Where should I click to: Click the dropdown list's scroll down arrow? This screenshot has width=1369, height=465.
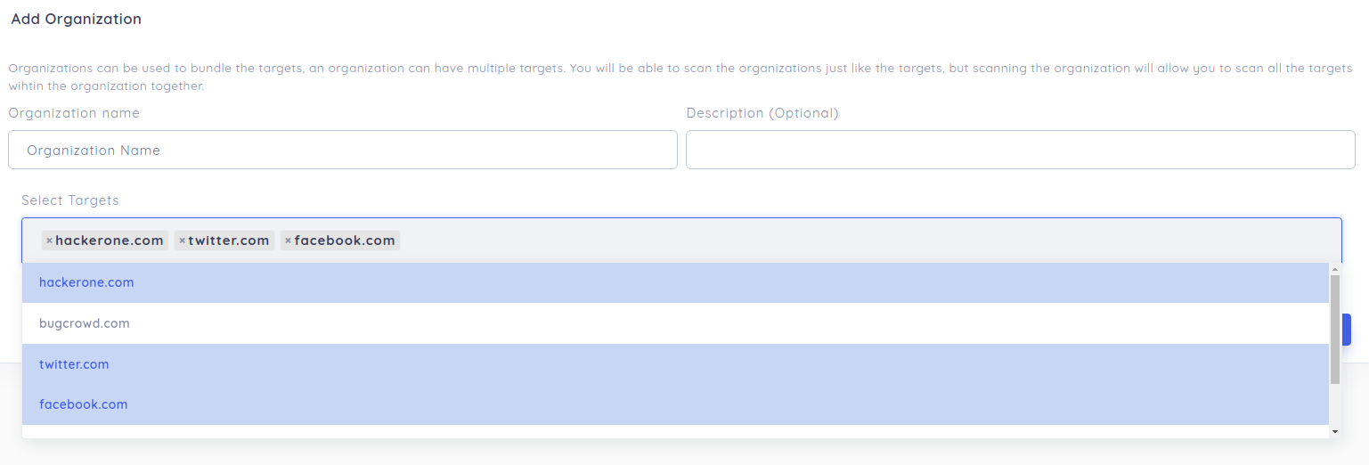tap(1334, 431)
